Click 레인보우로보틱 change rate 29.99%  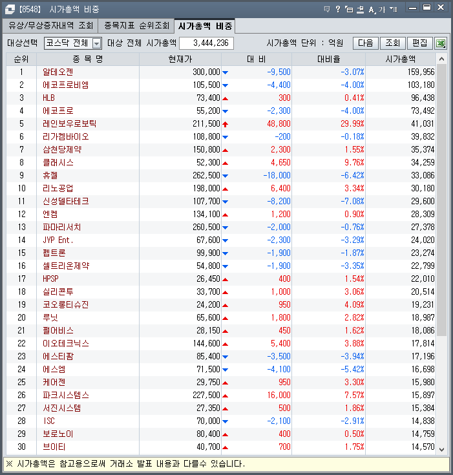coord(352,124)
